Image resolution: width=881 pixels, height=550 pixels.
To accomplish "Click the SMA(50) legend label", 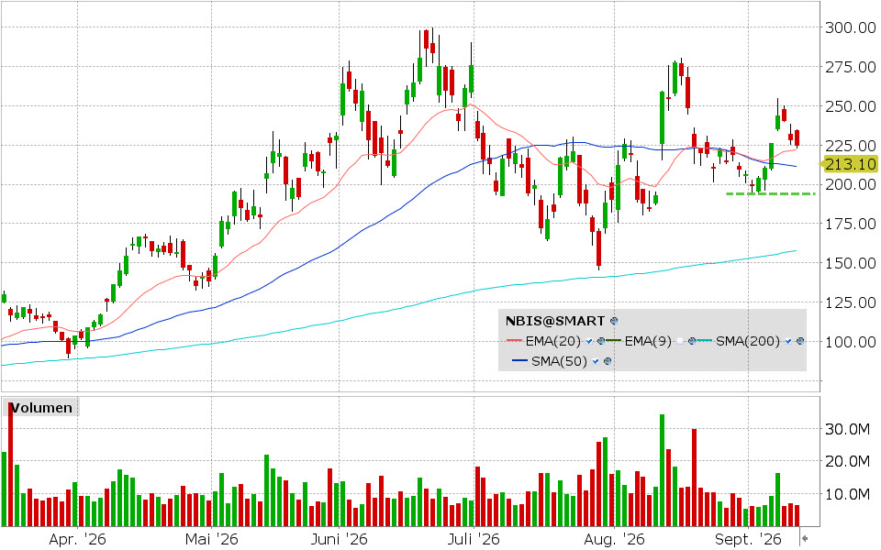I will (559, 361).
